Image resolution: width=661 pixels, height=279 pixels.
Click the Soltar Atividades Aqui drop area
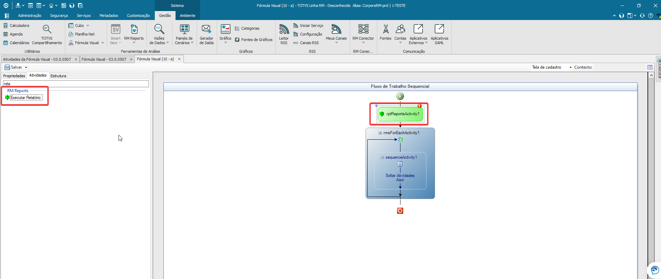click(x=400, y=178)
